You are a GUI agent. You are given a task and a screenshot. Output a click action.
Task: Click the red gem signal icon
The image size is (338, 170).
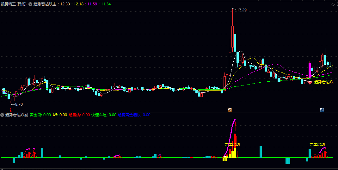click(x=310, y=82)
